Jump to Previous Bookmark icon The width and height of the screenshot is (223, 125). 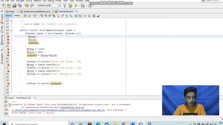click(63, 16)
